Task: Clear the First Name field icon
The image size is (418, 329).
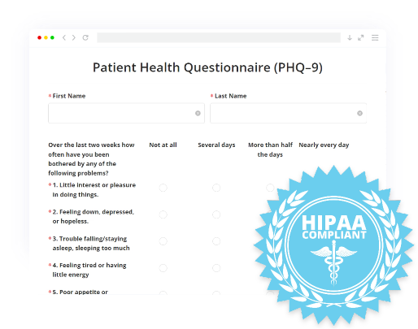Action: pos(198,113)
